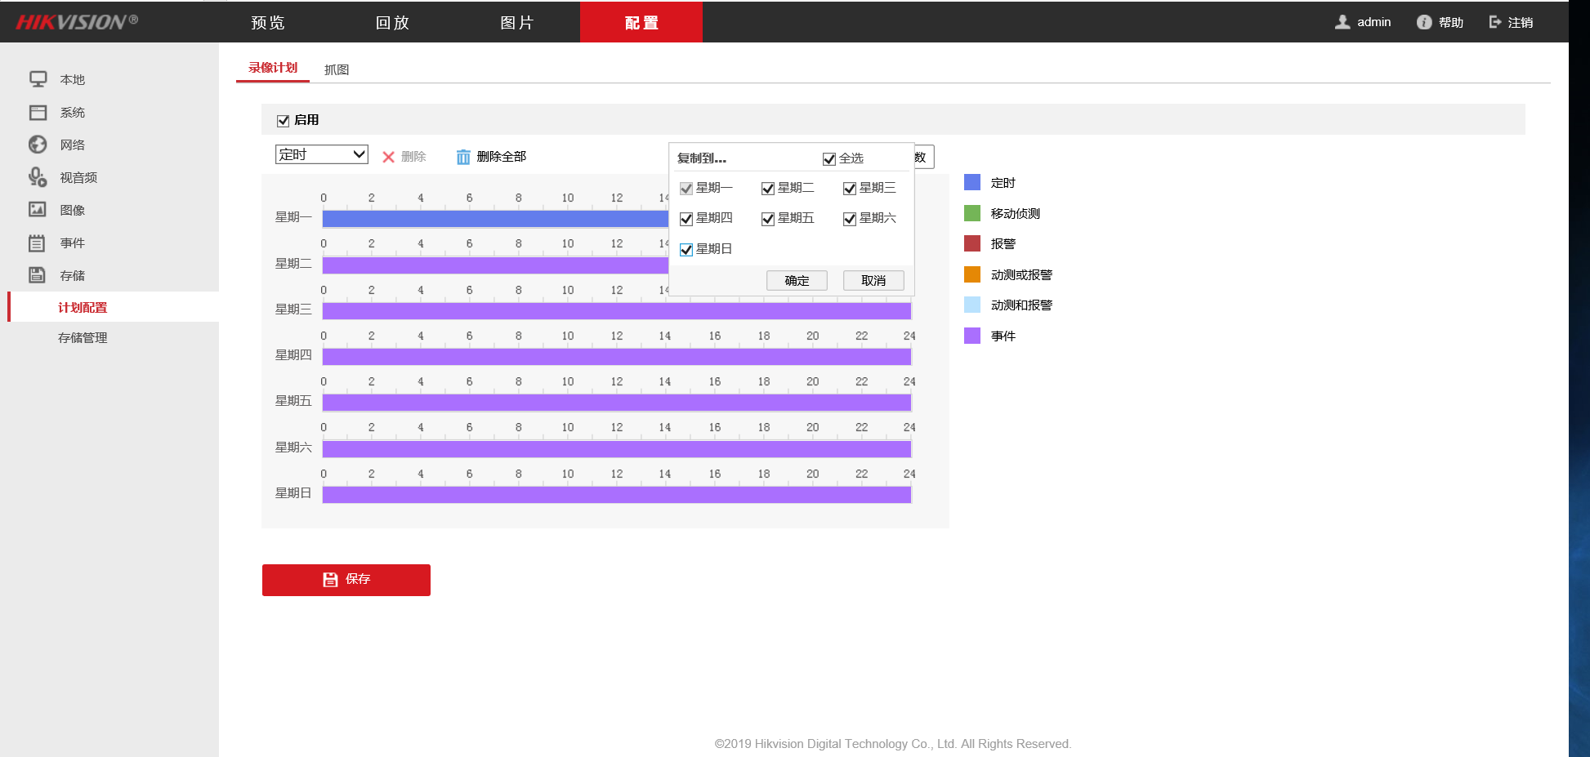Open the 计划配置 sidebar item

pyautogui.click(x=114, y=307)
